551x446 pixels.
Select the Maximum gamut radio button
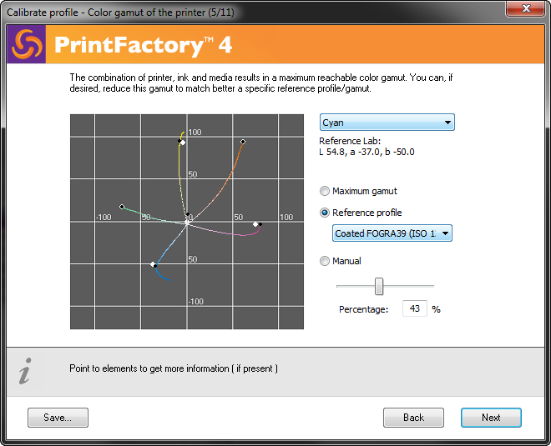pyautogui.click(x=325, y=191)
